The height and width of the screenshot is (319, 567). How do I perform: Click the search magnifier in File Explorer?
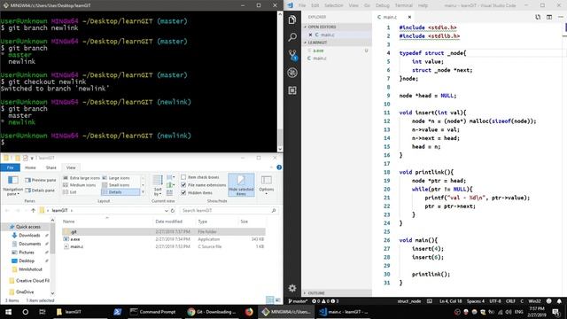pos(274,211)
